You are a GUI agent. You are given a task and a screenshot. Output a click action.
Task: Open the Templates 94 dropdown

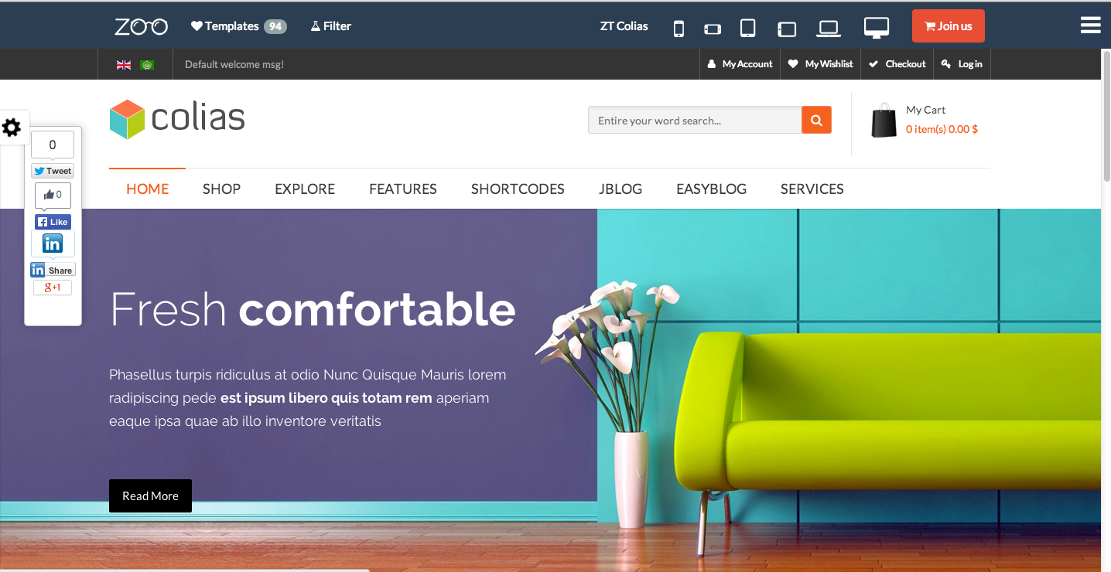tap(239, 26)
